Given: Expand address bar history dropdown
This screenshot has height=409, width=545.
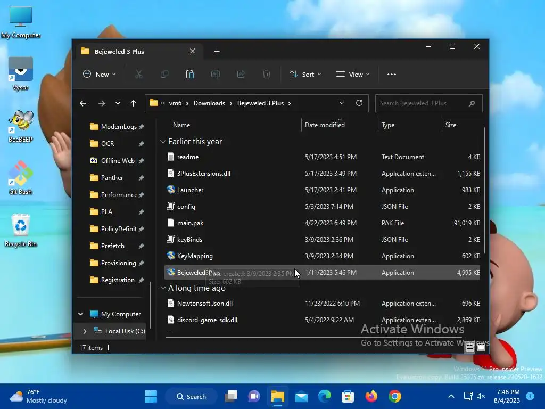Looking at the screenshot, I should pos(341,103).
